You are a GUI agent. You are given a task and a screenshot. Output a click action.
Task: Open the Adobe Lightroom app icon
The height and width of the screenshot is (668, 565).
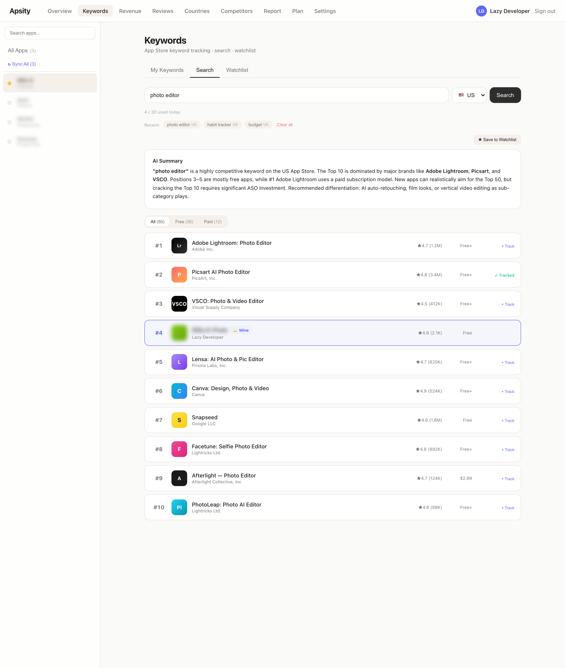point(179,245)
